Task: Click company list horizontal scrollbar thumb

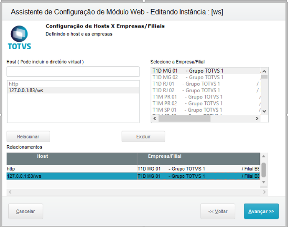Action: pyautogui.click(x=184, y=119)
